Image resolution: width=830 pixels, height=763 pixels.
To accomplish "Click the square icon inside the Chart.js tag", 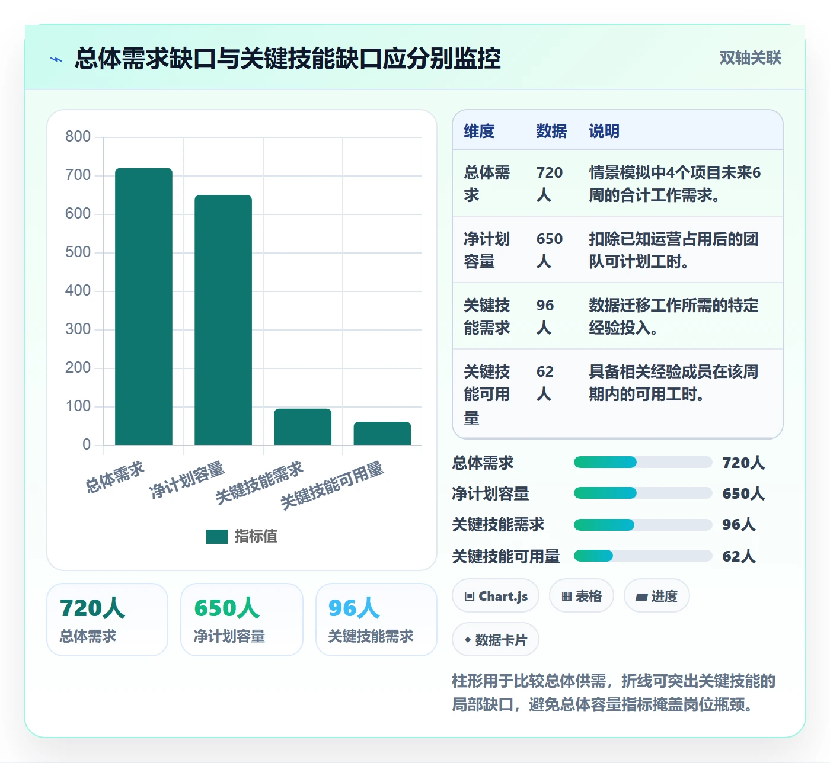I will (x=470, y=597).
